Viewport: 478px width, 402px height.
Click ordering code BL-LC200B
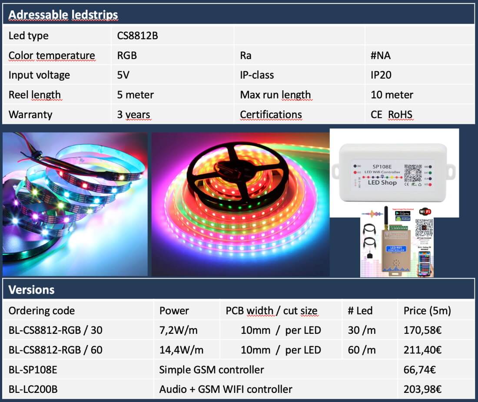[33, 389]
